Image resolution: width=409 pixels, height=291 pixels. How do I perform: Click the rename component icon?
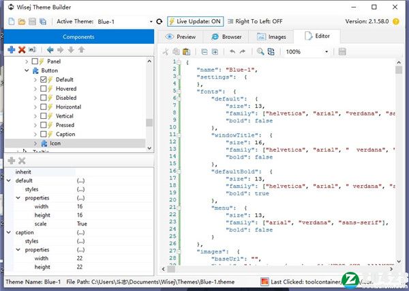(x=32, y=49)
